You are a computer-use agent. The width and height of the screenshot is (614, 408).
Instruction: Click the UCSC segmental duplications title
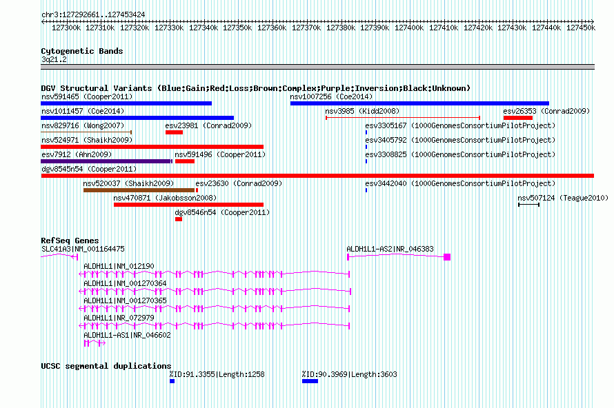click(106, 366)
